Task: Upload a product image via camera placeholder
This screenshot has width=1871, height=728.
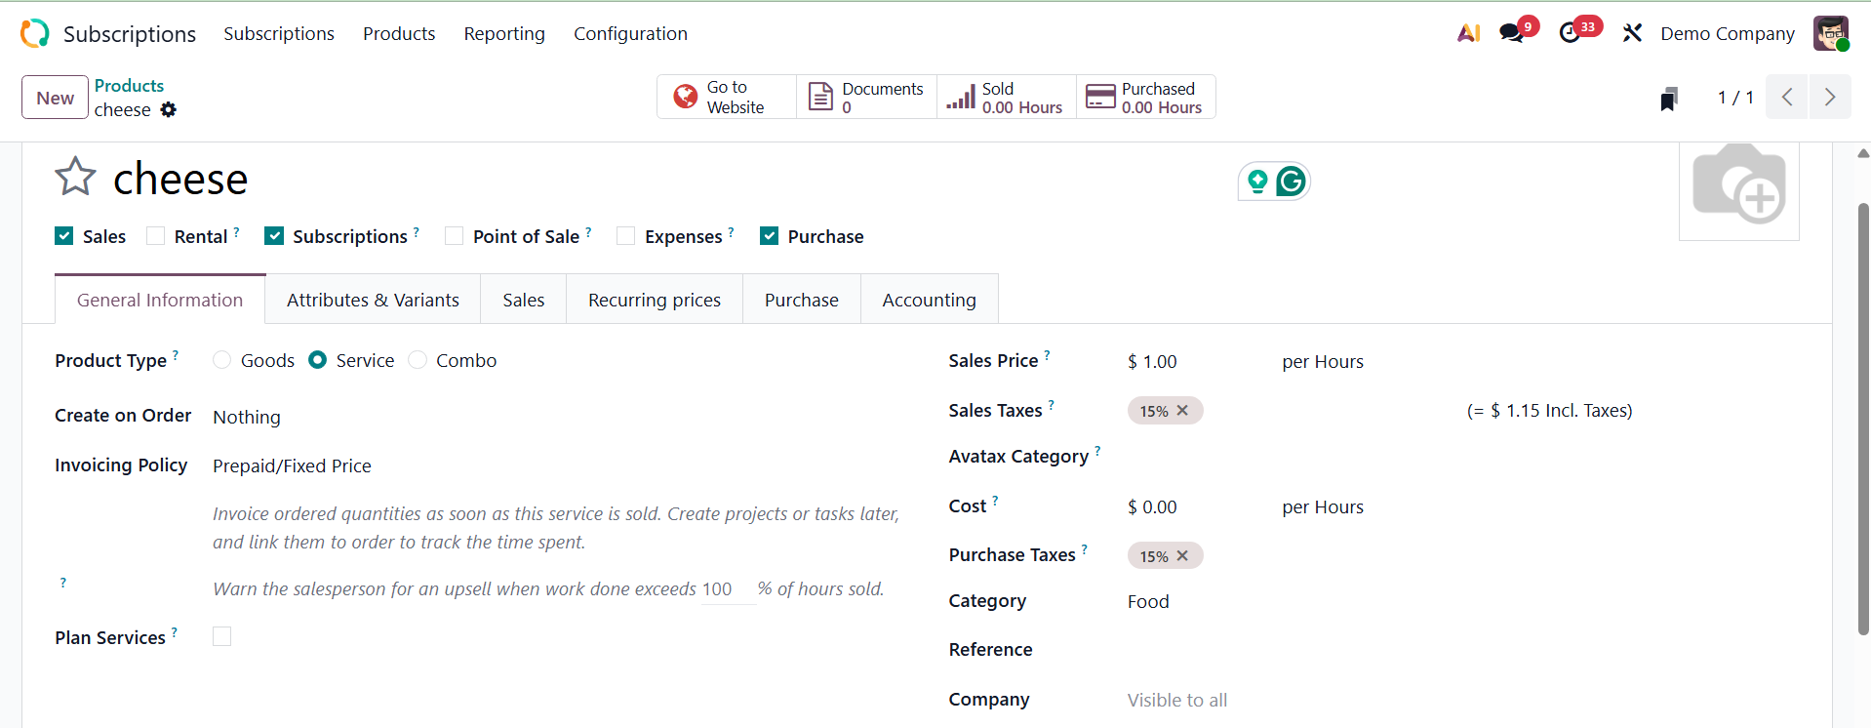Action: click(x=1738, y=185)
